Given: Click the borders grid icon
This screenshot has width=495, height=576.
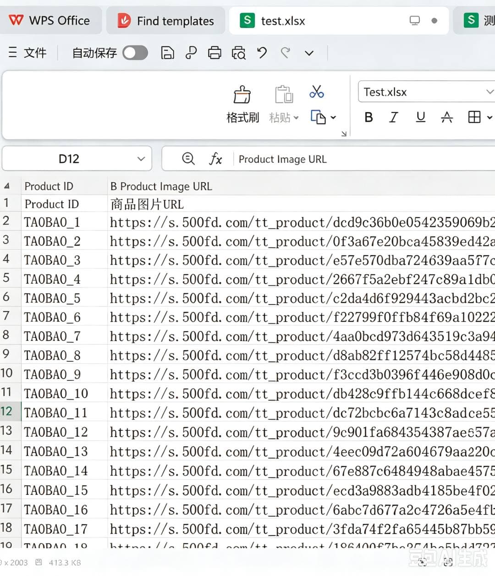Looking at the screenshot, I should (x=474, y=117).
